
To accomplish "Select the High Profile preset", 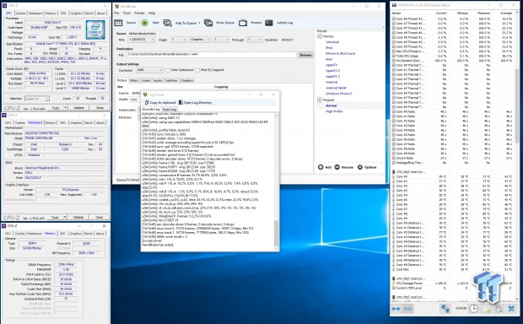I will (x=334, y=111).
